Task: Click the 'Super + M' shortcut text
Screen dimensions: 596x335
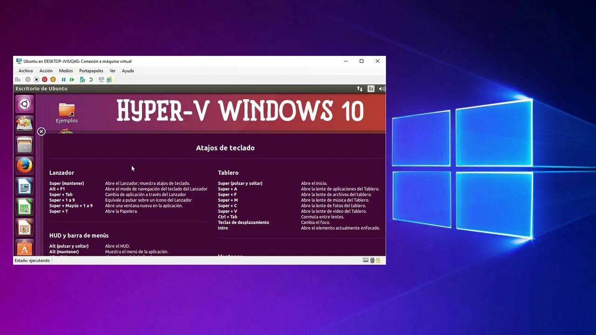Action: click(x=228, y=200)
